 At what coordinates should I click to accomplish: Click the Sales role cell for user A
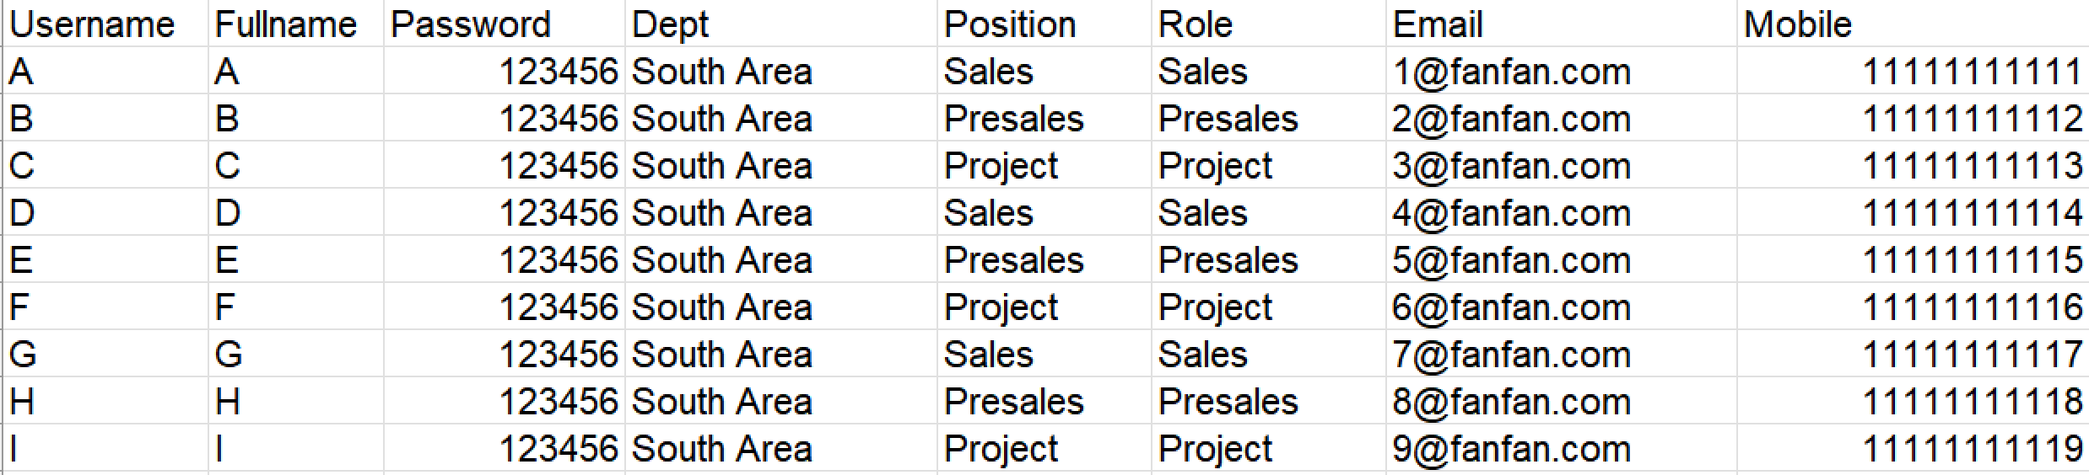coord(1202,72)
